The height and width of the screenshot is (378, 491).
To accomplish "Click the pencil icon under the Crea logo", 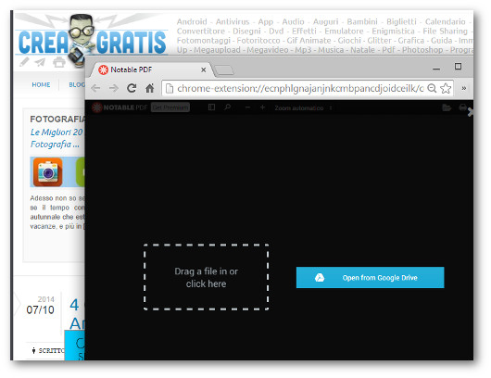I will click(24, 62).
